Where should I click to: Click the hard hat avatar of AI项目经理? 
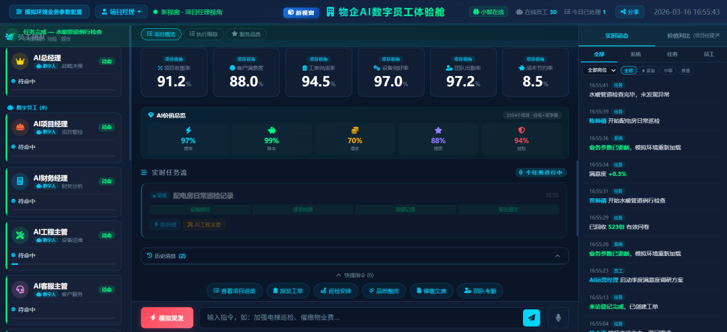coord(20,127)
